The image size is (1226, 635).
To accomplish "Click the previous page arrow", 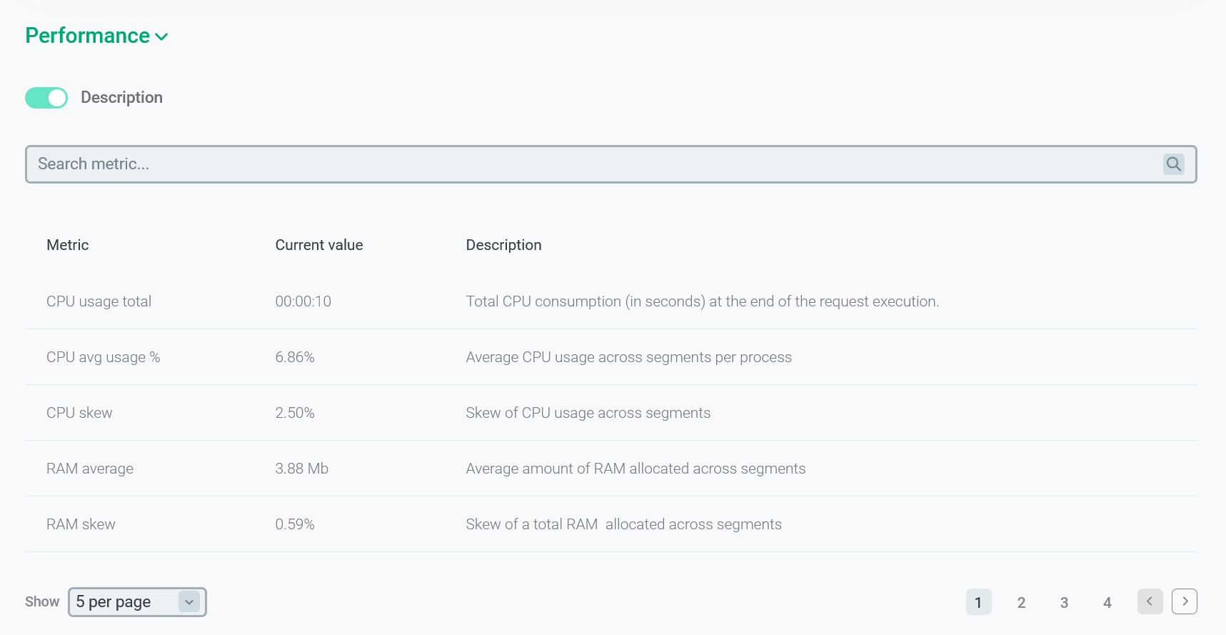I will (x=1150, y=601).
